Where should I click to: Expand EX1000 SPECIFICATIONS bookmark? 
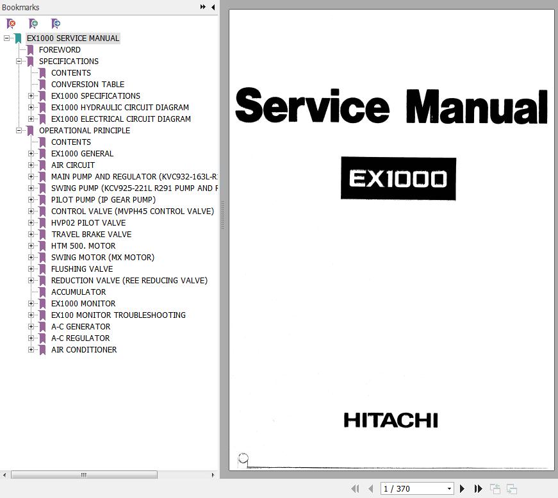31,95
